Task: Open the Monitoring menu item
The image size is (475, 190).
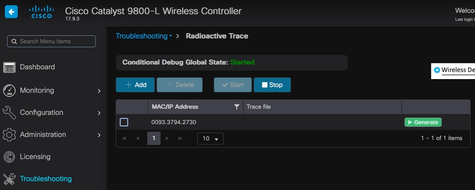Action: pos(37,90)
